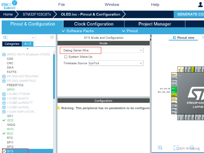The height and width of the screenshot is (153, 204).
Task: Open the Window menu
Action: (x=112, y=5)
